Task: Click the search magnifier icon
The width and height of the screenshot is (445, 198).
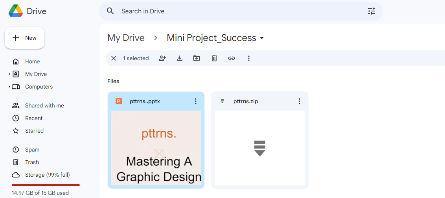Action: click(x=110, y=11)
